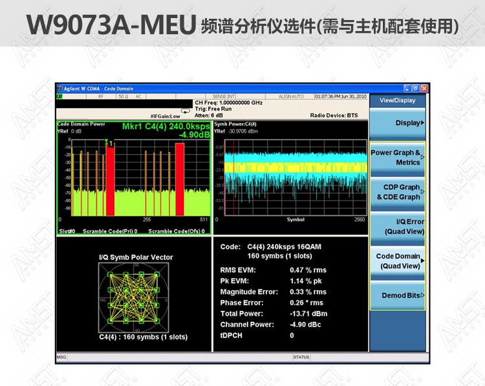The width and height of the screenshot is (485, 386).
Task: Open the View/Display menu header
Action: pos(398,100)
